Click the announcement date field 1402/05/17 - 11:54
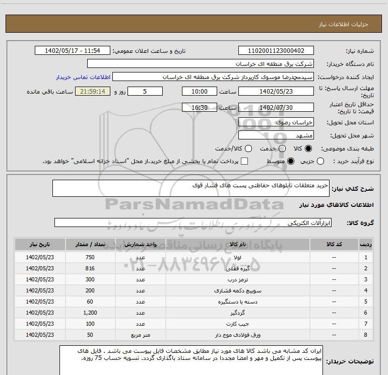The width and height of the screenshot is (388, 375). pyautogui.click(x=72, y=51)
